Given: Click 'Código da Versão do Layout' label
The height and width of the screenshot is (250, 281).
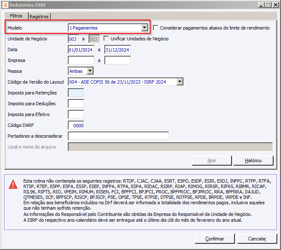Looking at the screenshot, I should point(36,82).
